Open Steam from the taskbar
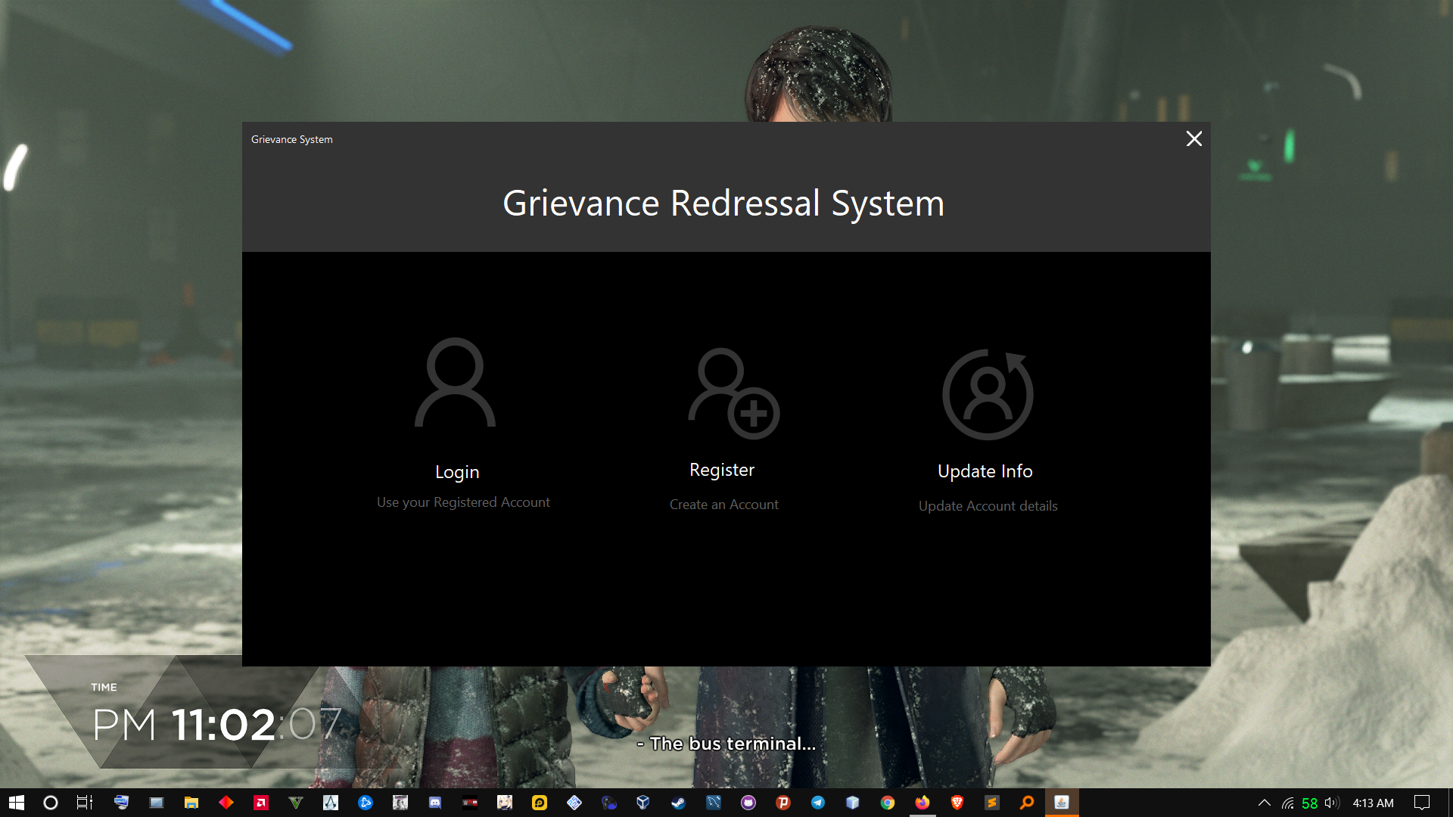 point(678,803)
